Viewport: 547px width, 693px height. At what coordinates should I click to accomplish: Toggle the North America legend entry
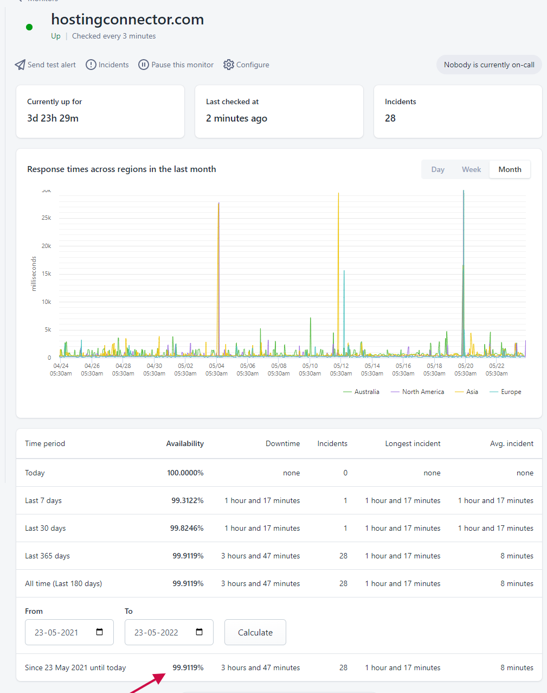pos(417,392)
